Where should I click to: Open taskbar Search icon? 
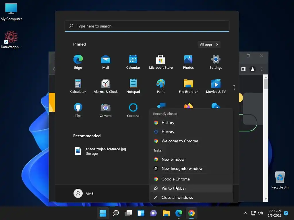pyautogui.click(x=116, y=213)
